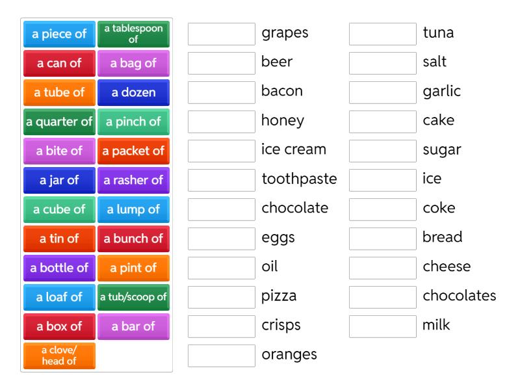Pick the 'a can of' tile
Image resolution: width=520 pixels, height=390 pixels.
[x=59, y=64]
